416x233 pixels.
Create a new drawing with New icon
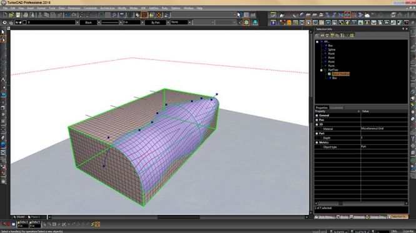pyautogui.click(x=5, y=15)
